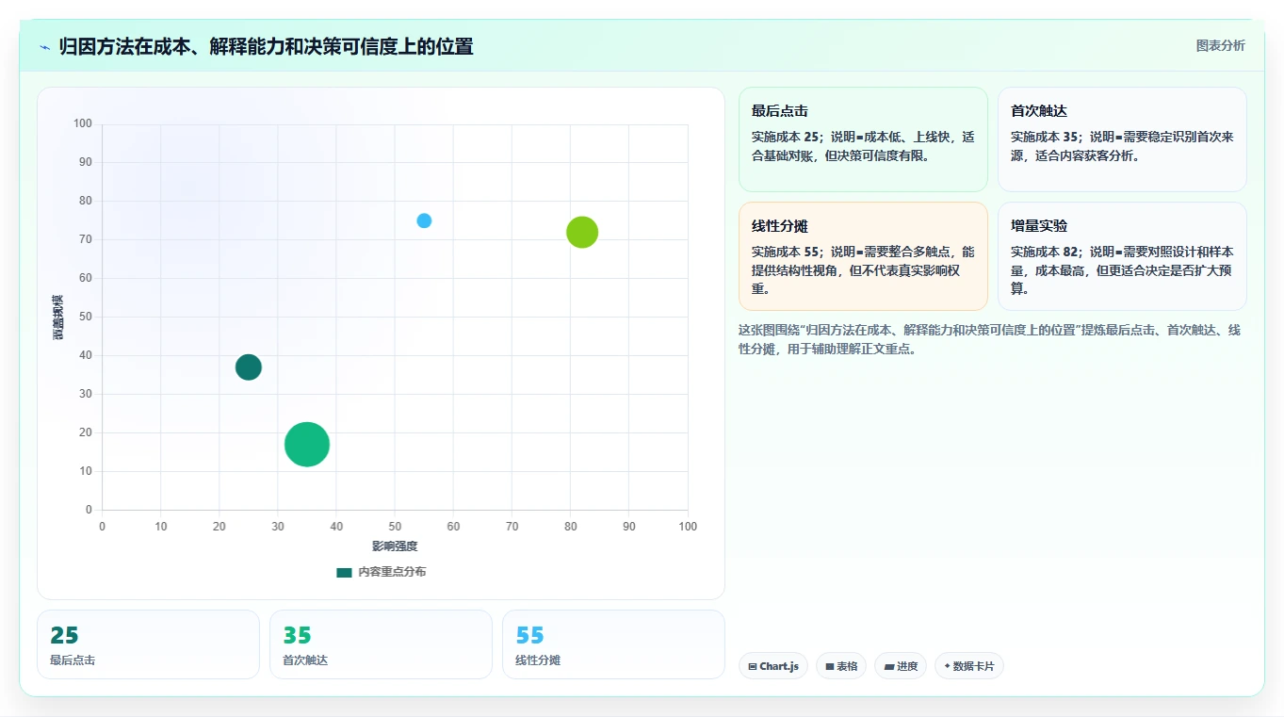Select the 首次触达 info card
1284x717 pixels.
pos(1122,139)
